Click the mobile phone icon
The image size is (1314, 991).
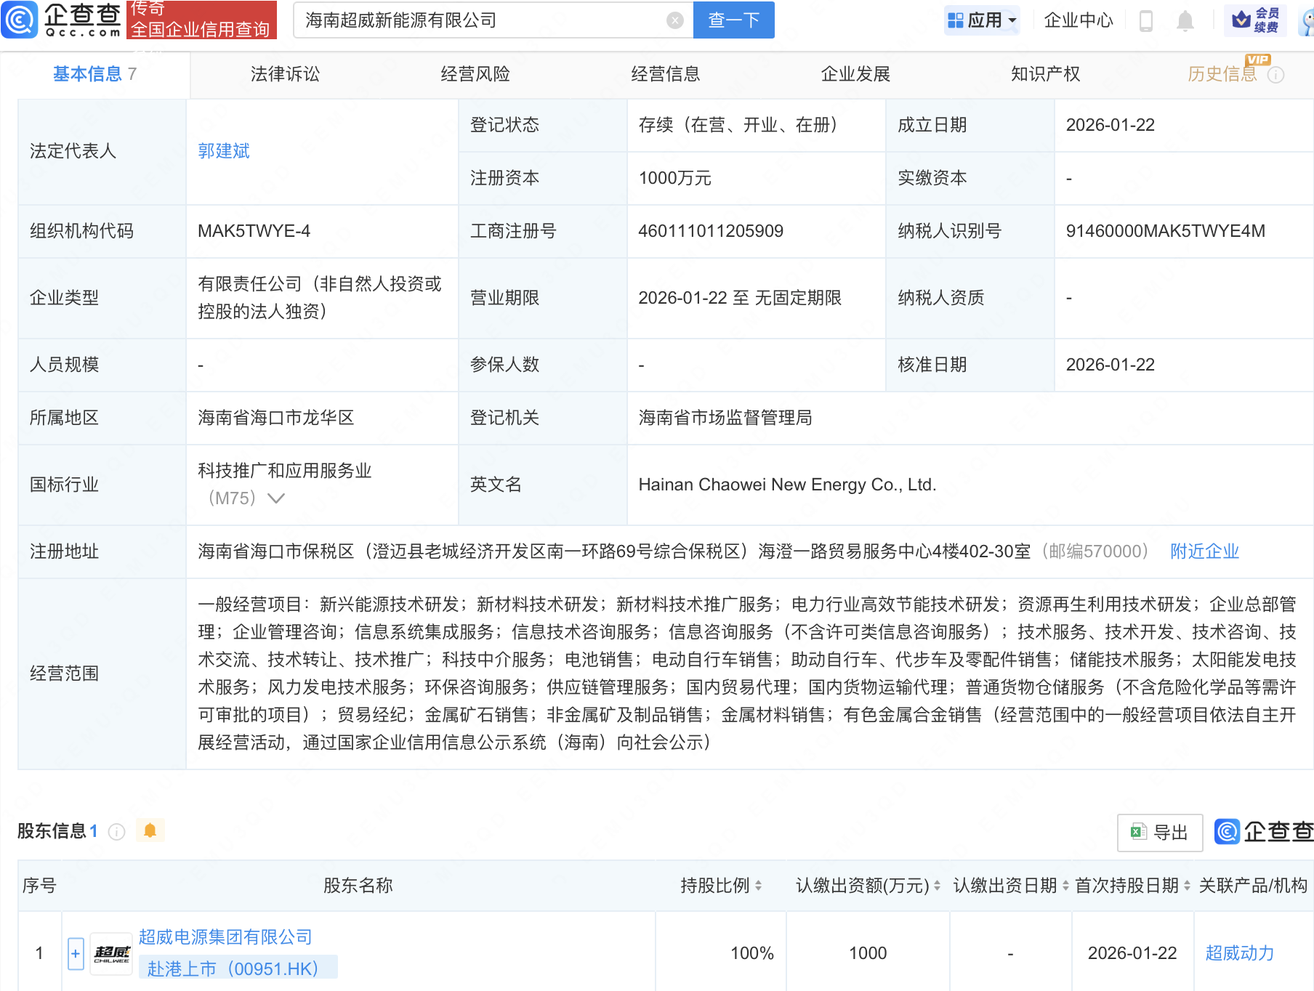(1145, 21)
